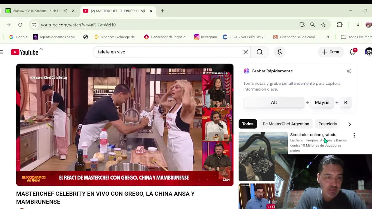Select De MasterChef Argentina filter chip

(286, 124)
